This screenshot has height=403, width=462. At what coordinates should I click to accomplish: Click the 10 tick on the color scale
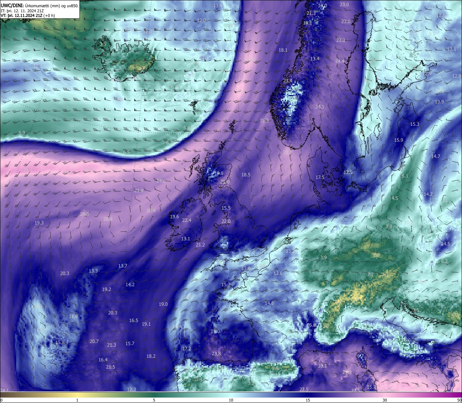231,400
